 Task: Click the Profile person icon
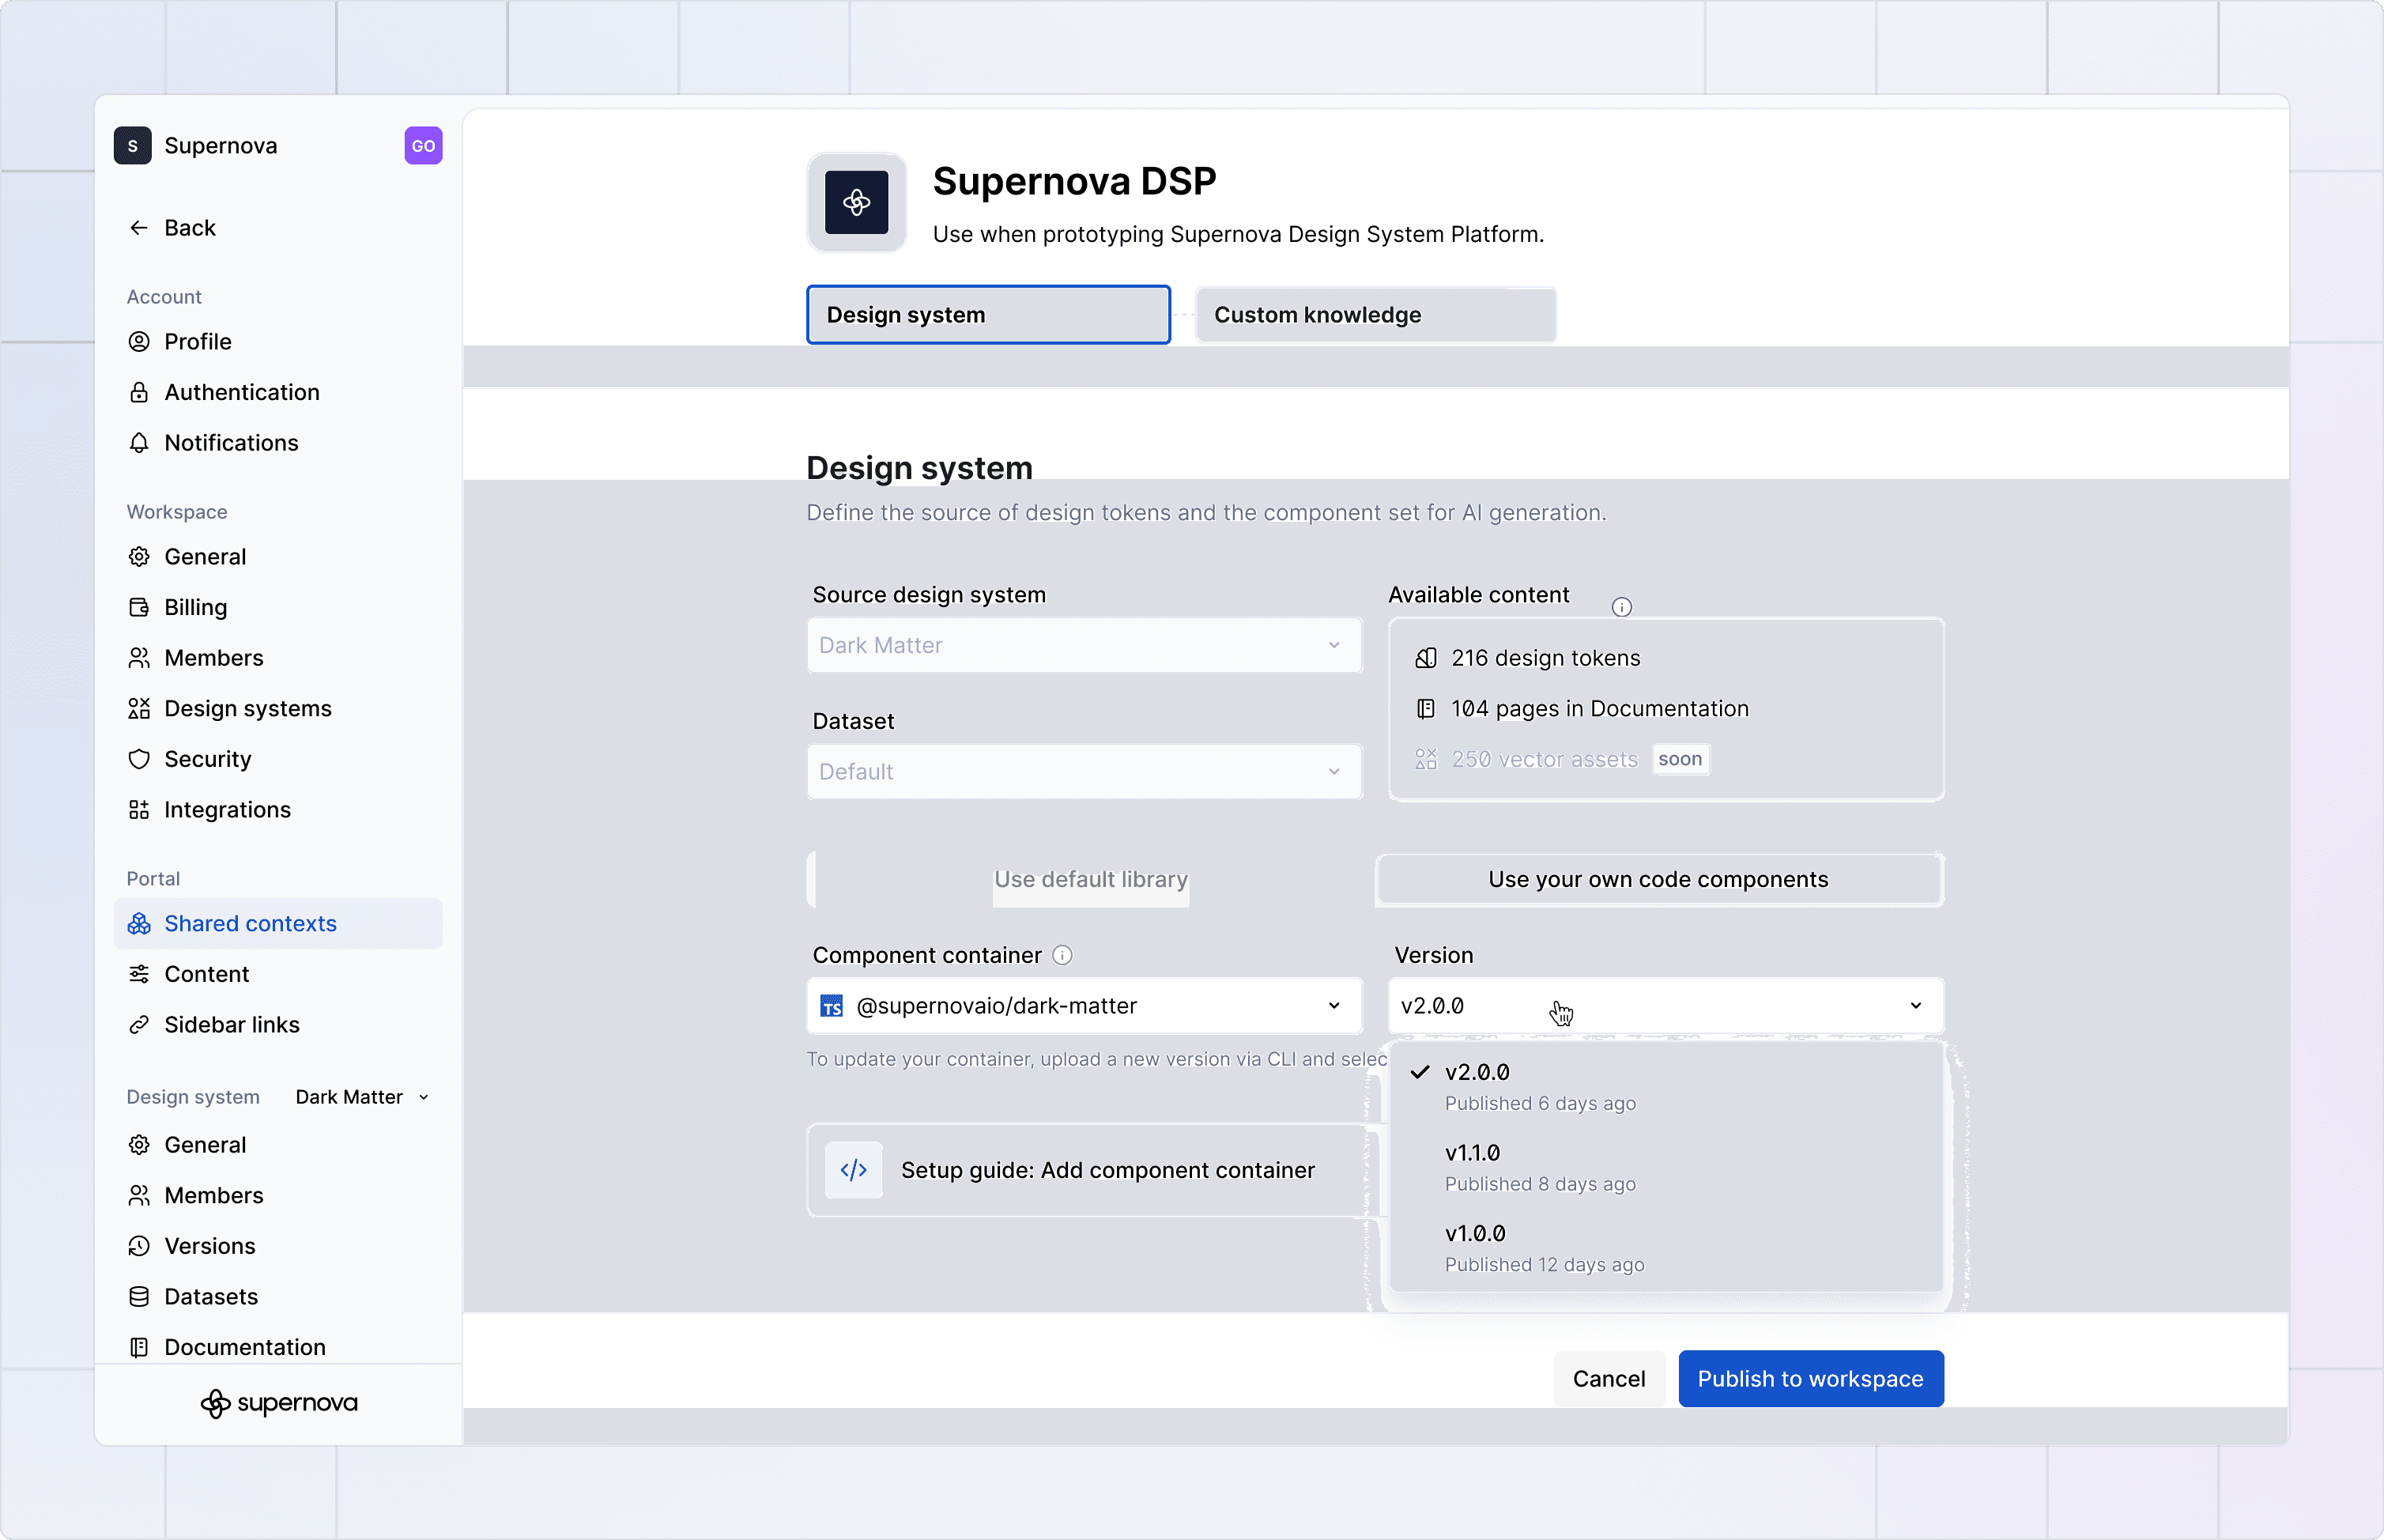(139, 342)
